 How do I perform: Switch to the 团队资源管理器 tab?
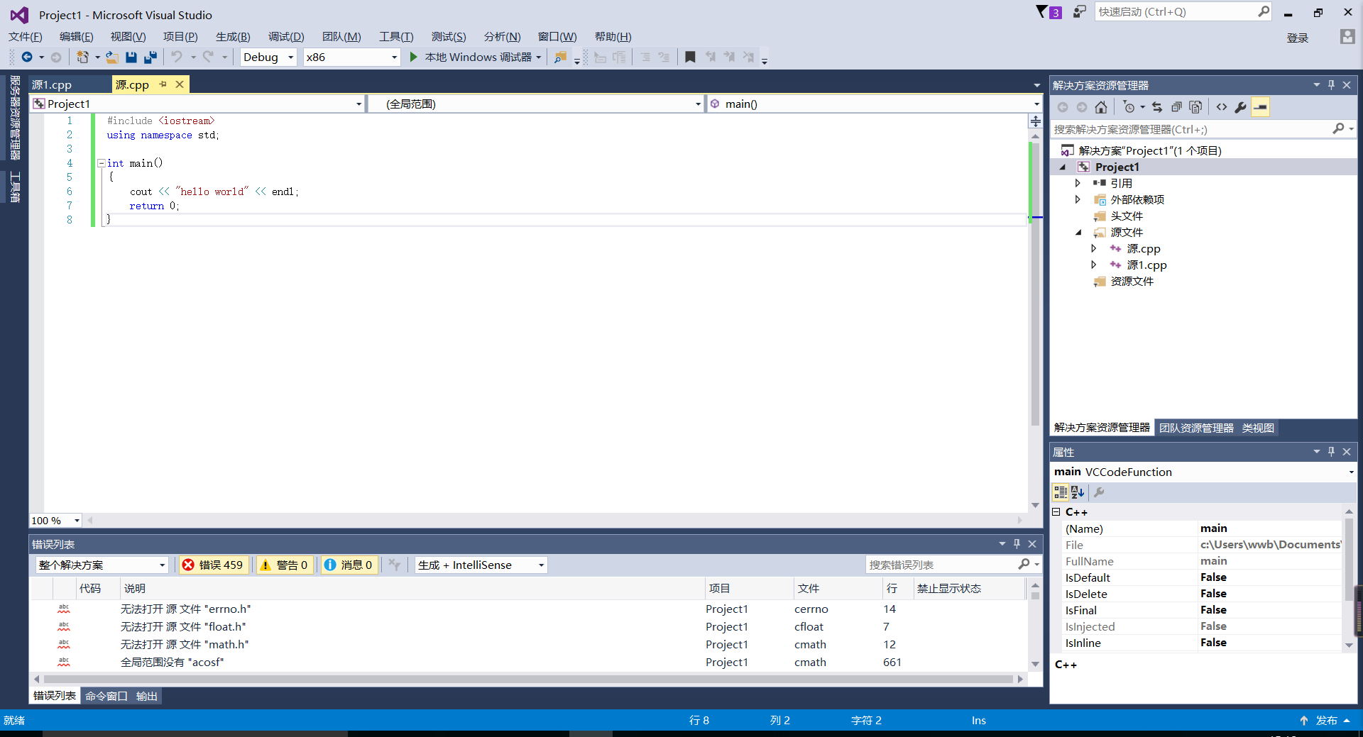point(1197,428)
